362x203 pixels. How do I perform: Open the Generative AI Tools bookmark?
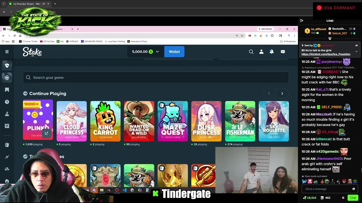tap(138, 41)
